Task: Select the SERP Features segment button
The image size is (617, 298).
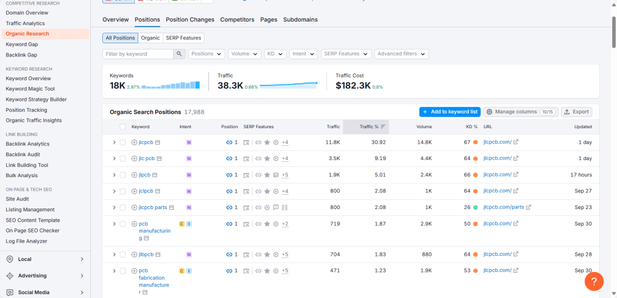Action: (x=183, y=38)
